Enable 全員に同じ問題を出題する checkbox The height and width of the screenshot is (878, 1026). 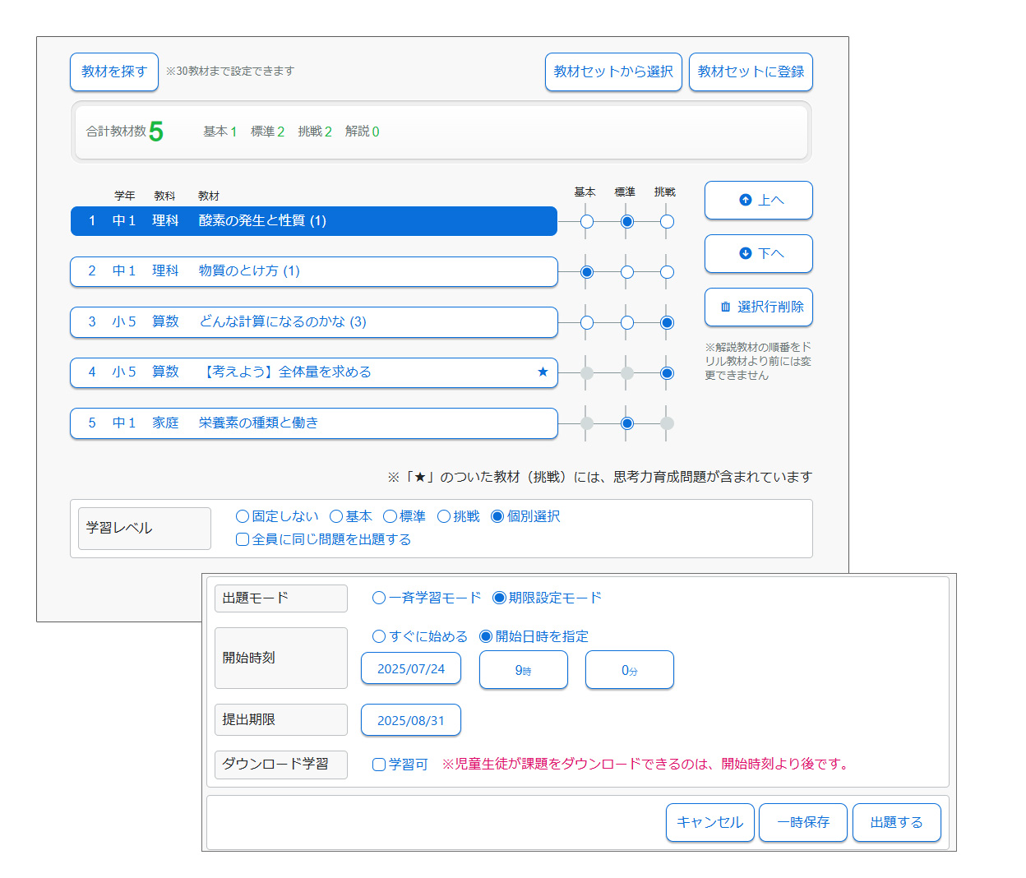(243, 540)
